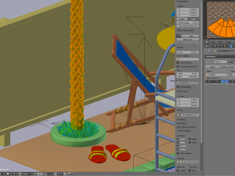Toggle vertex normals display icon under Normals

tap(177, 162)
